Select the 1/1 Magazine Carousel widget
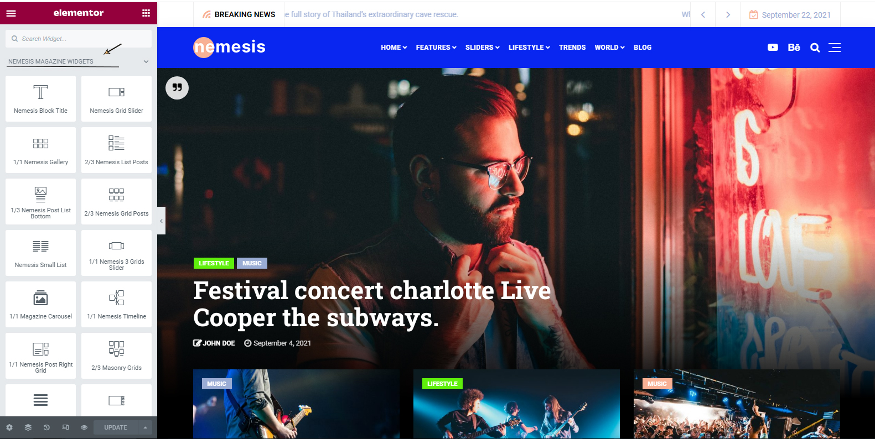875x439 pixels. tap(41, 304)
